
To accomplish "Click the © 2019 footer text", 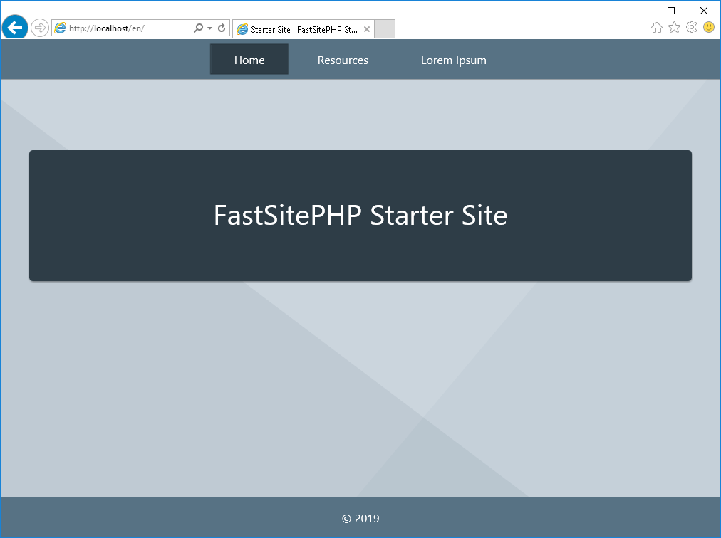I will click(x=360, y=518).
